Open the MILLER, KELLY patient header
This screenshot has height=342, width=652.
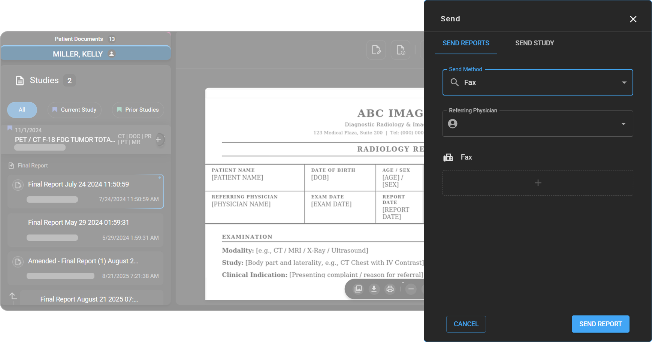tap(85, 54)
